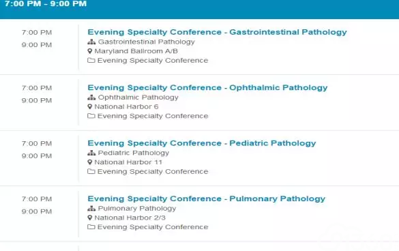This screenshot has height=251, width=399.
Task: Click the National Harbor 11 location pin
Action: (x=89, y=162)
